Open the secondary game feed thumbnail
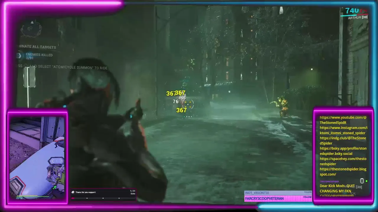The image size is (378, 212). pos(38,158)
